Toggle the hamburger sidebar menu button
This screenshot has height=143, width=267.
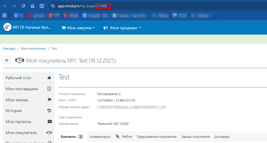pyautogui.click(x=7, y=60)
